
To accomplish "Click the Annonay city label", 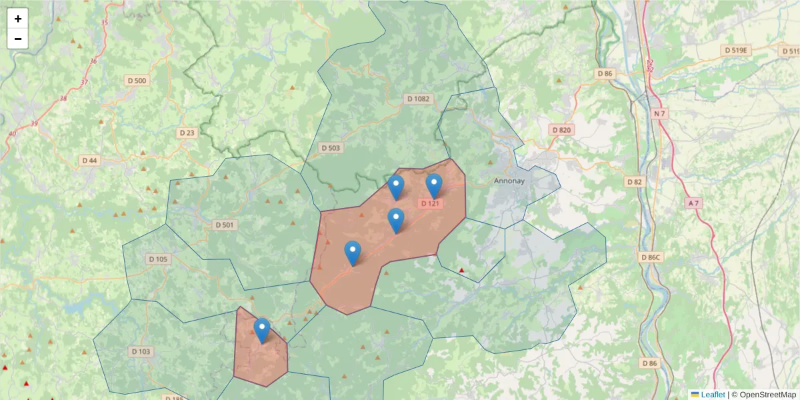I will pyautogui.click(x=509, y=180).
